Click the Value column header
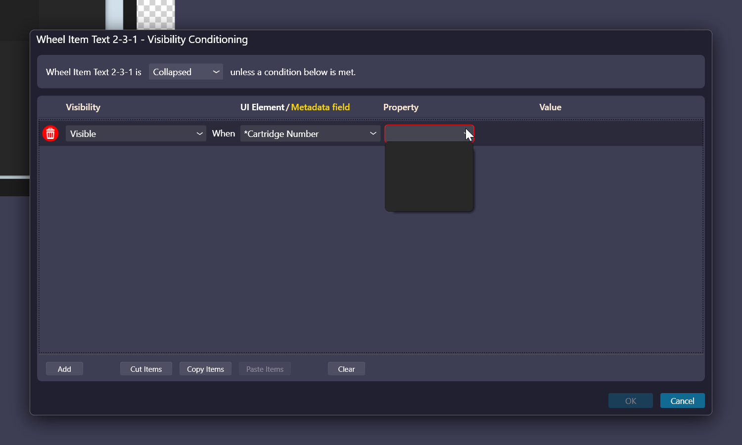Viewport: 742px width, 445px height. (x=550, y=107)
